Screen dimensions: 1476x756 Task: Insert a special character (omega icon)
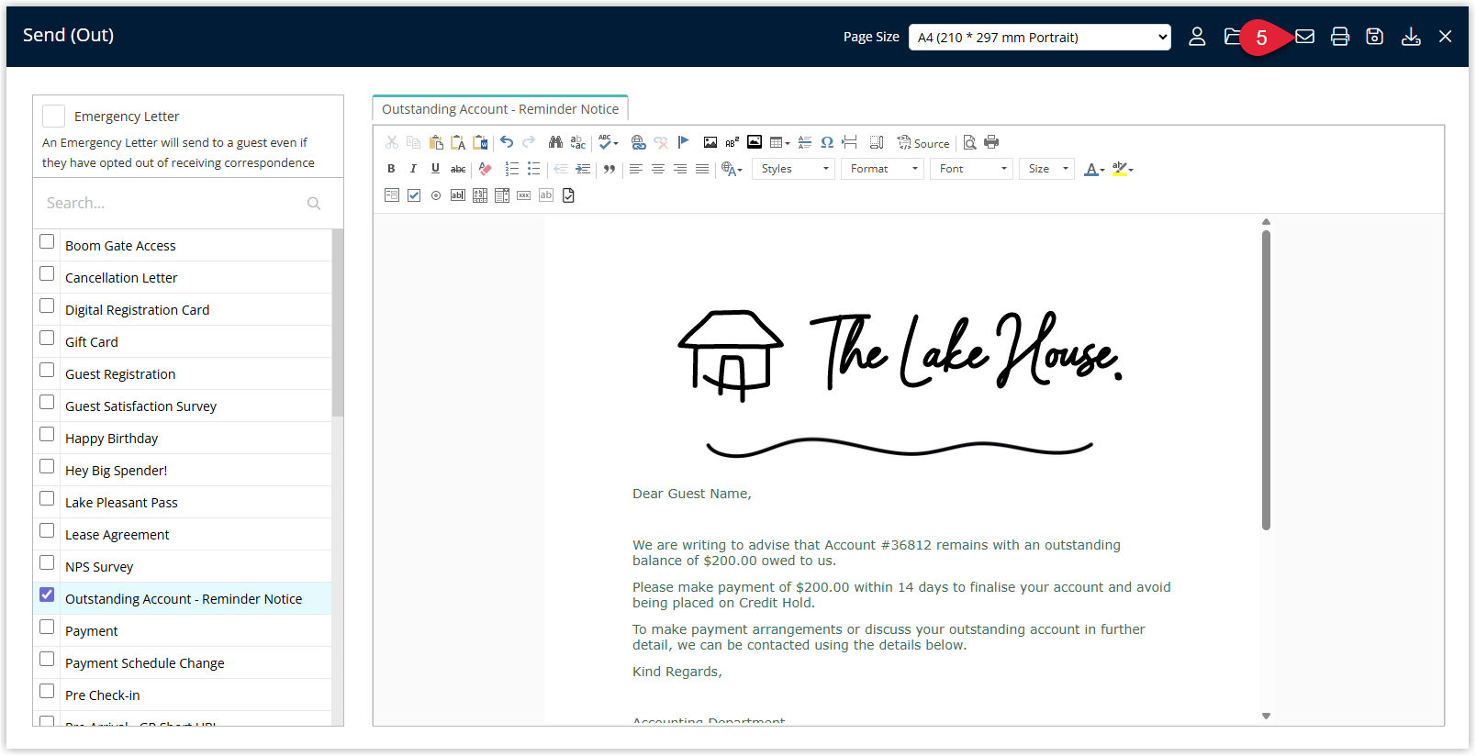tap(827, 142)
